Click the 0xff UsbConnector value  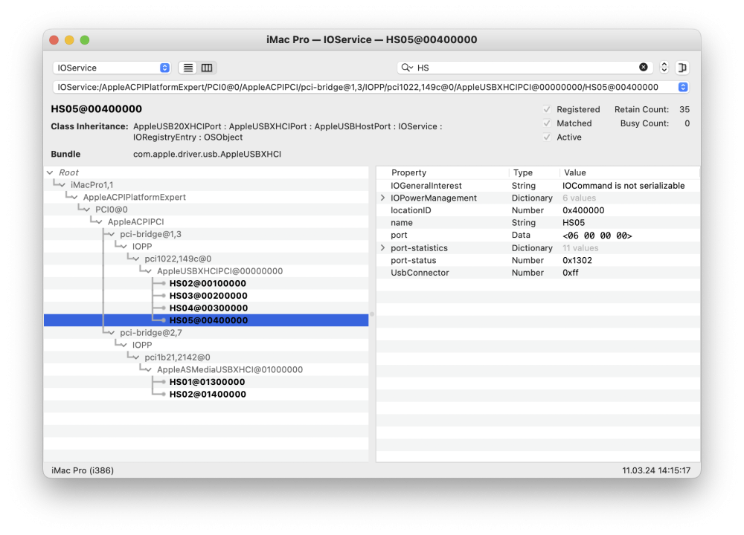571,273
